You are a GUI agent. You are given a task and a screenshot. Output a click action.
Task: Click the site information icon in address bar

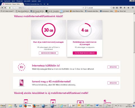(x=8, y=8)
